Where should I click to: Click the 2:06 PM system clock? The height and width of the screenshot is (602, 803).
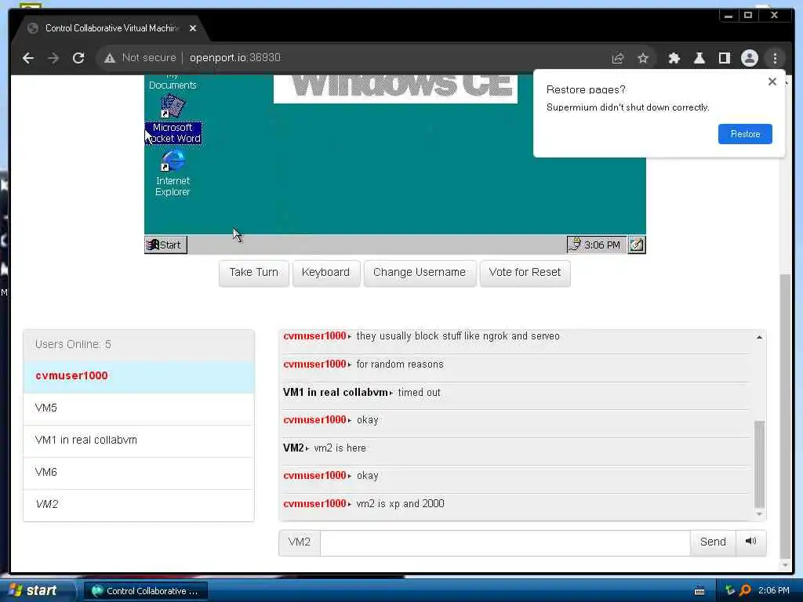(x=774, y=591)
